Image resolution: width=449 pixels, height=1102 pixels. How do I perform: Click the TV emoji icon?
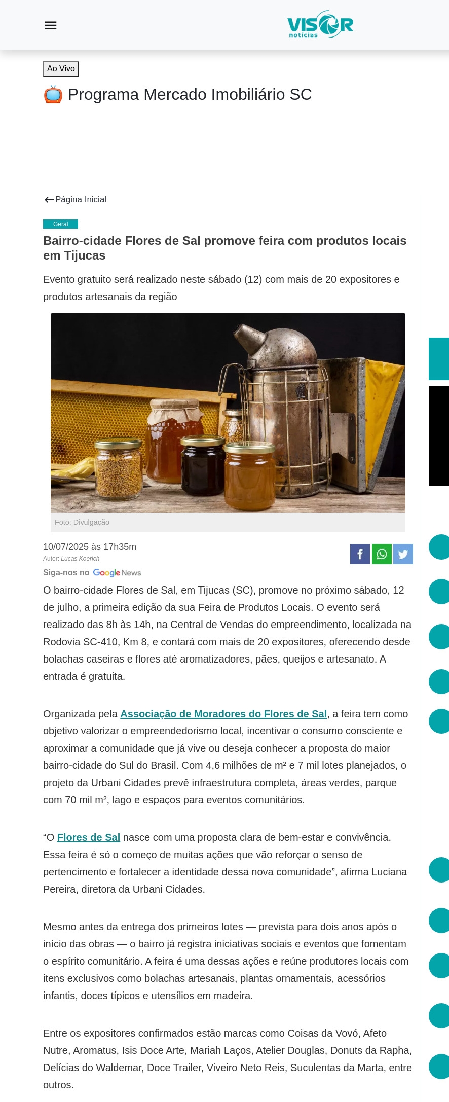tap(53, 94)
